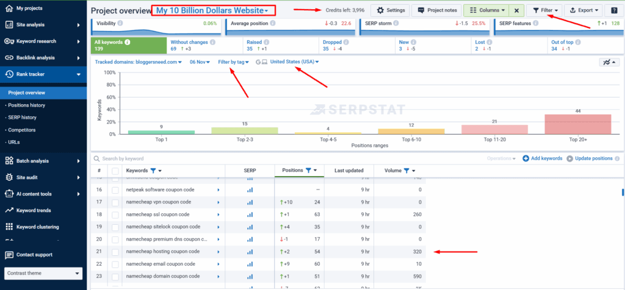Click the info icon beside SERP storm
Image resolution: width=625 pixels, height=290 pixels.
(396, 24)
